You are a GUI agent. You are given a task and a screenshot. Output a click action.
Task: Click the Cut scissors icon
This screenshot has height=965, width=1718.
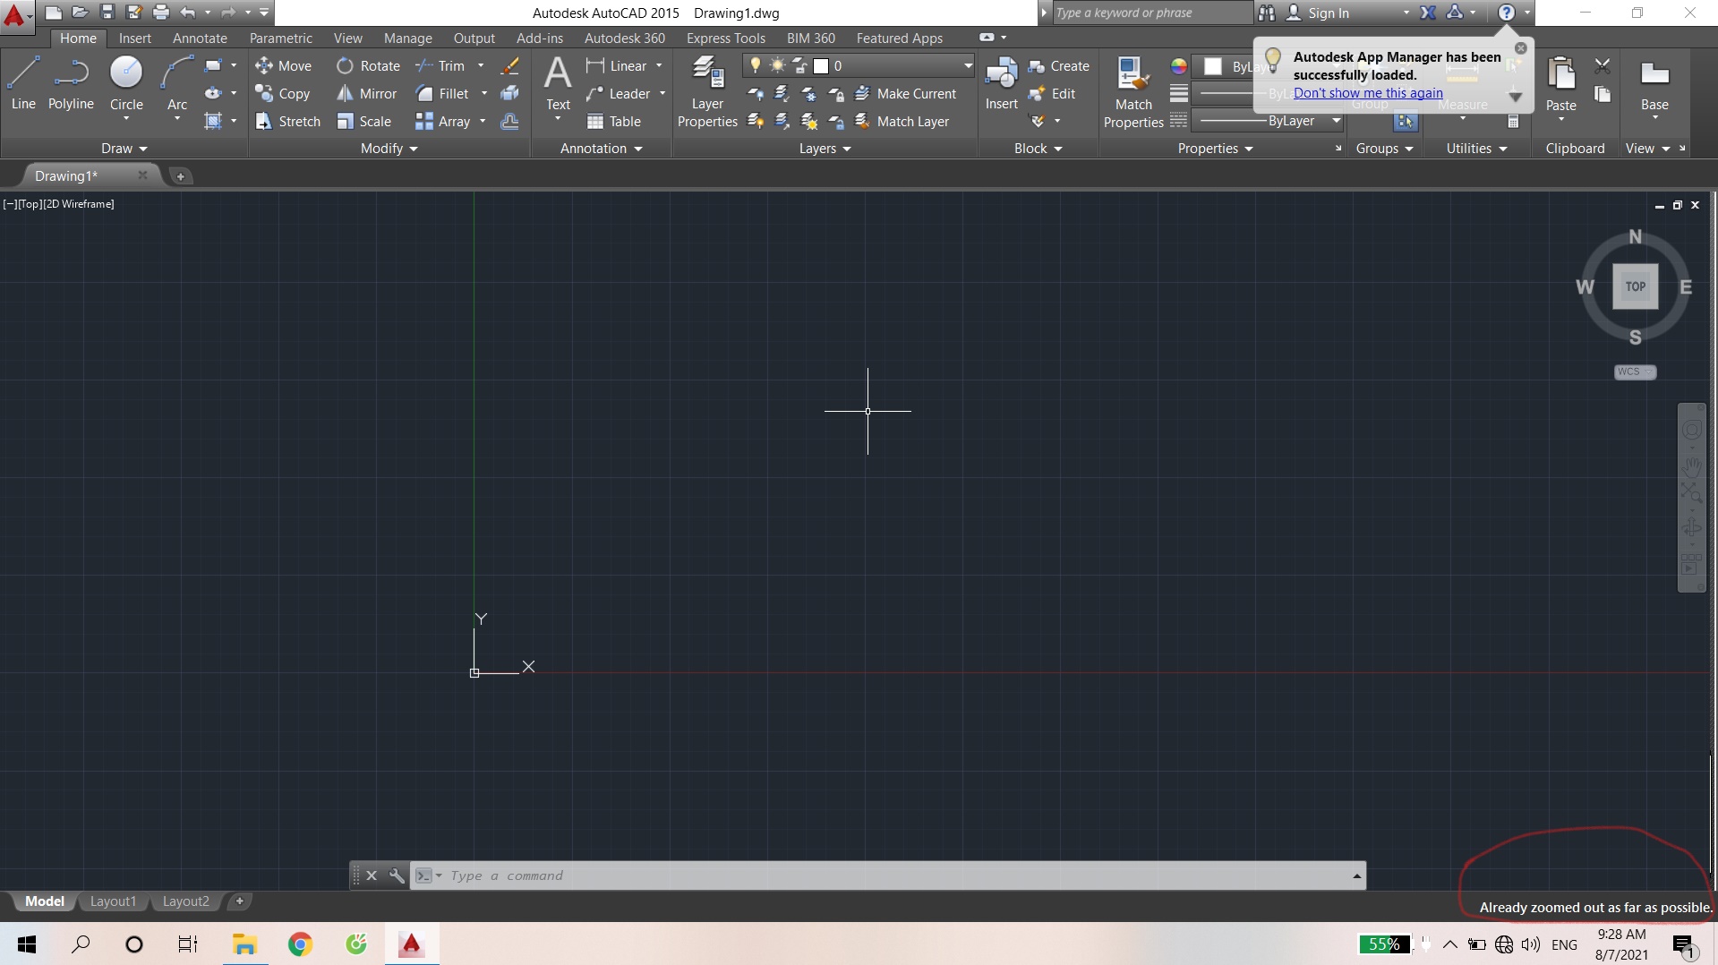[1603, 66]
